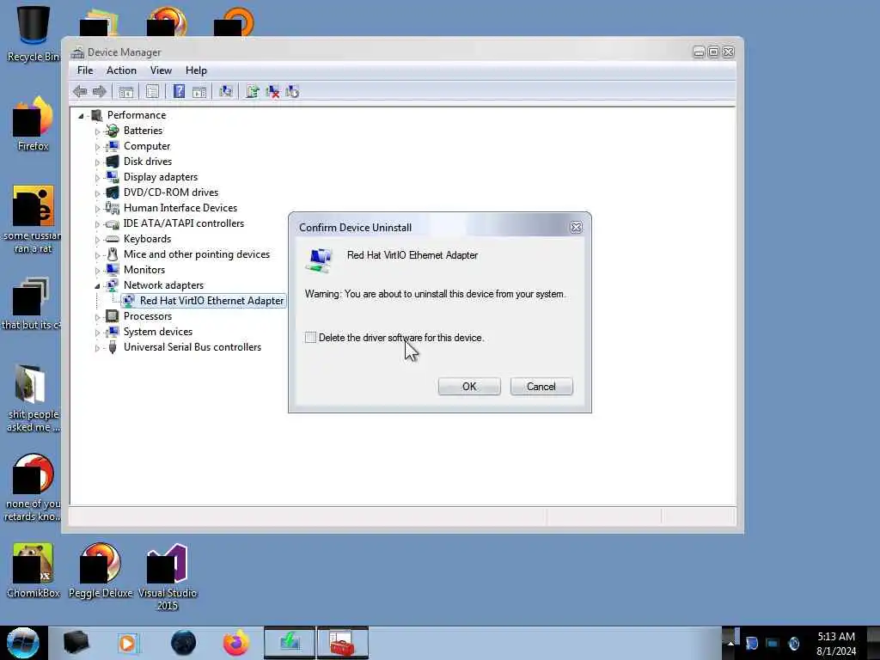The width and height of the screenshot is (880, 660).
Task: Select the Monitors tree item label
Action: coord(144,270)
